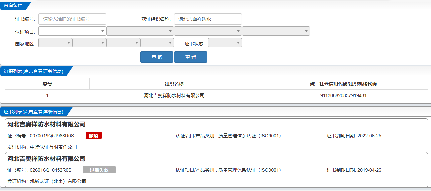Click row number 1 in organization table
431x191 pixels.
[x=47, y=95]
